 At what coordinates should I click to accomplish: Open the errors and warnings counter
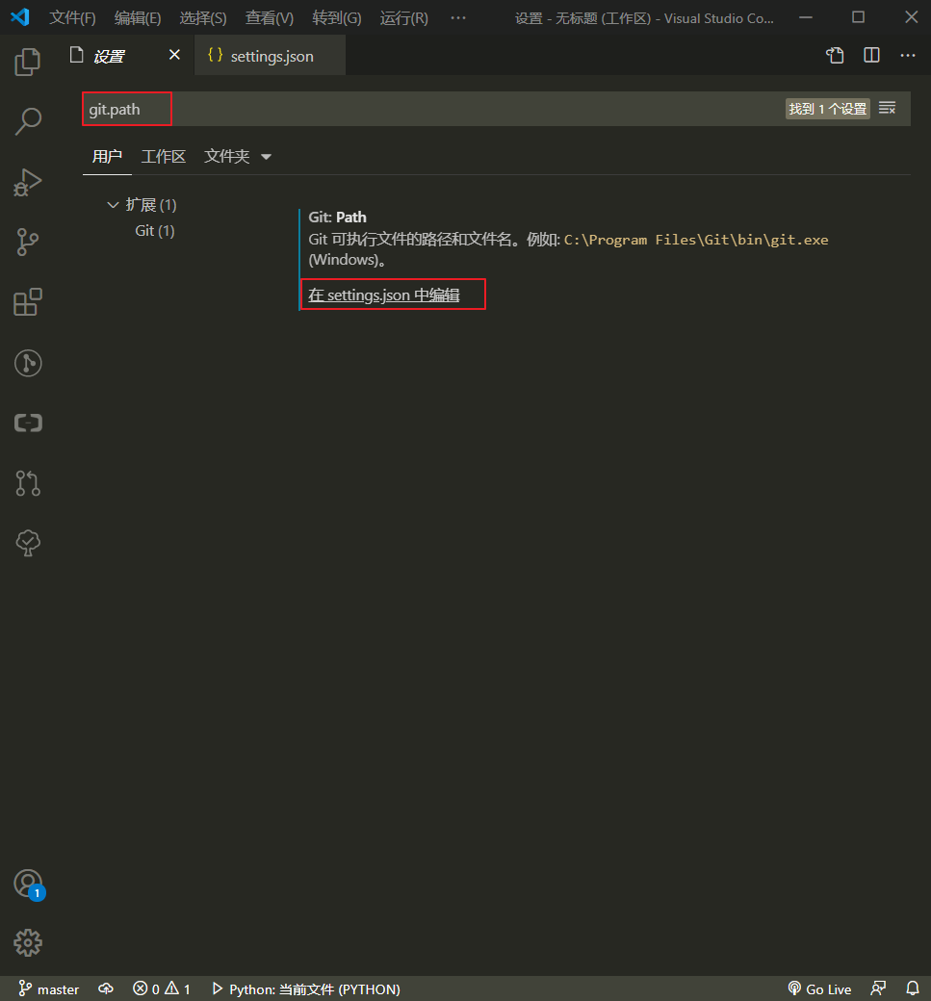point(162,988)
